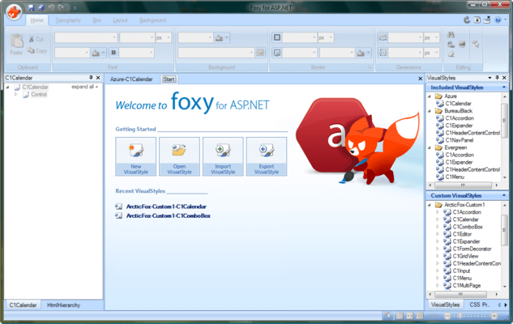Click the border width icon in Border group
Image resolution: width=513 pixels, height=324 pixels.
[x=277, y=37]
